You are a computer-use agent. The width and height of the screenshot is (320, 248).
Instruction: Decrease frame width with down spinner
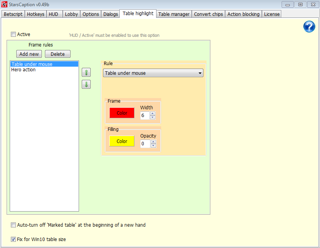point(153,117)
